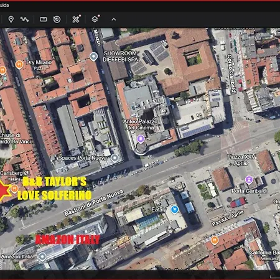Click 'Porta Garibaldi' label
Viewport: 280px width, 280px height.
coord(249,191)
